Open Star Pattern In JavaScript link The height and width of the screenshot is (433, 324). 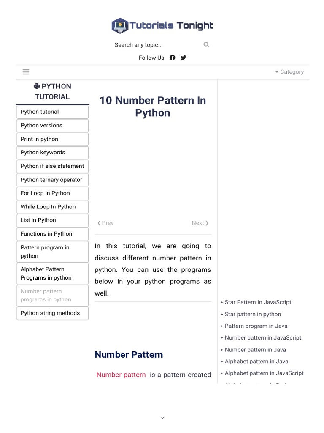(258, 302)
